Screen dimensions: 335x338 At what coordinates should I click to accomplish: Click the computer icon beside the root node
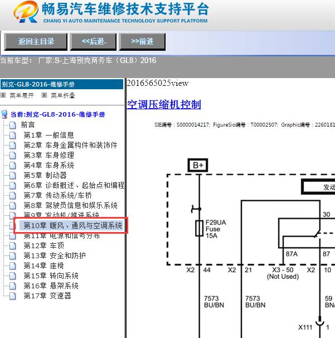[x=4, y=114]
